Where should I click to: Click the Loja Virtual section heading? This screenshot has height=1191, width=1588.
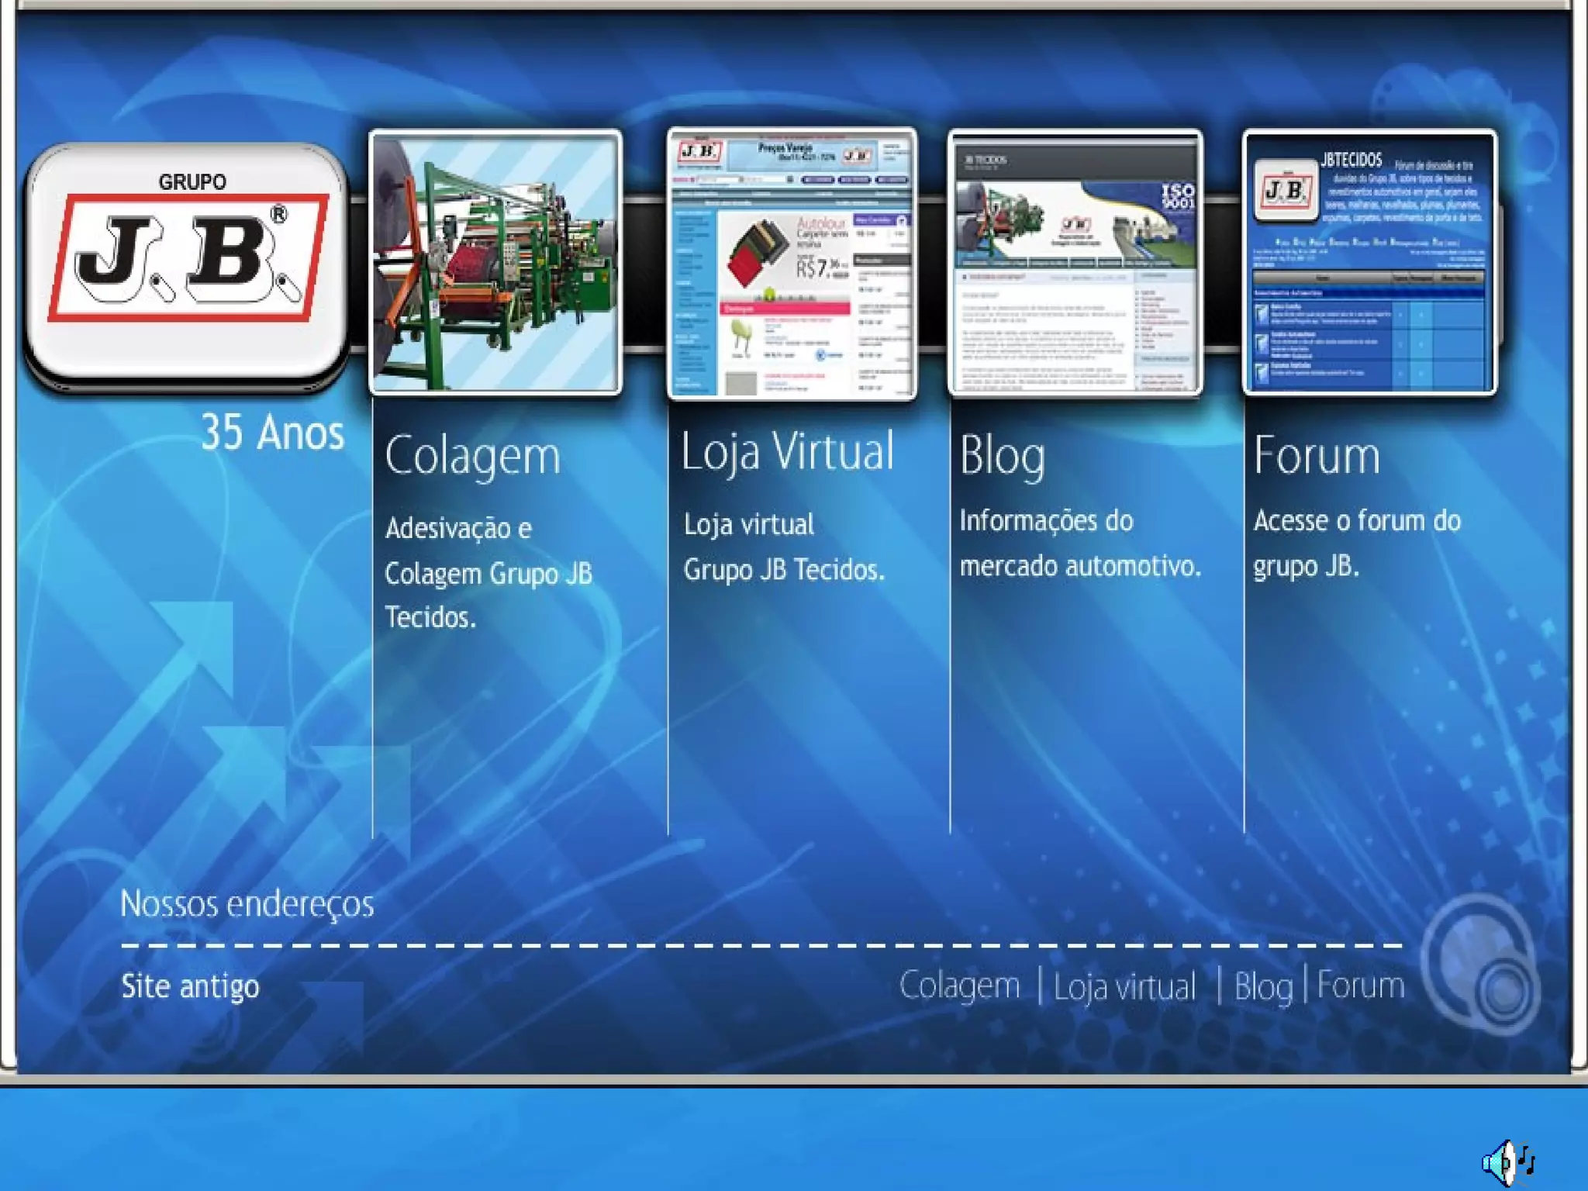point(788,452)
